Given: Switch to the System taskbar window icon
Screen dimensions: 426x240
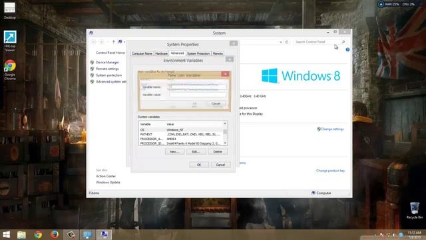Looking at the screenshot, I should [x=104, y=235].
